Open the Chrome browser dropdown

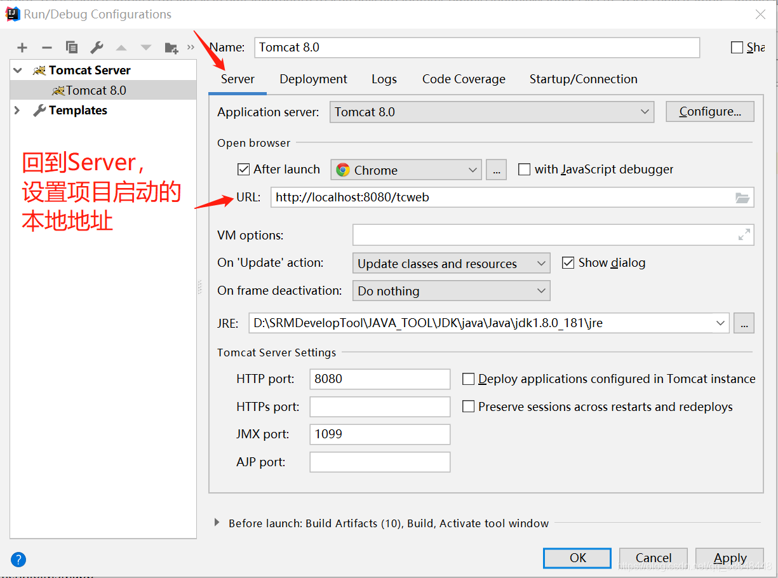pyautogui.click(x=406, y=170)
